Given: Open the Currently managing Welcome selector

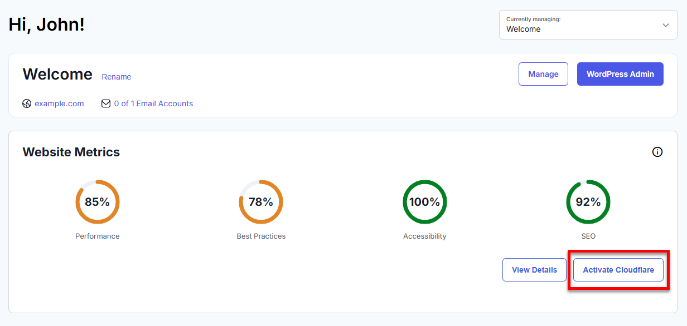Looking at the screenshot, I should pos(588,24).
